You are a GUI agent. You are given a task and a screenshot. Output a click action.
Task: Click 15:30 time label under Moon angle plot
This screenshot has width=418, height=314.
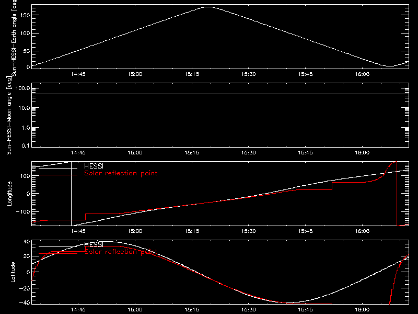pyautogui.click(x=249, y=153)
